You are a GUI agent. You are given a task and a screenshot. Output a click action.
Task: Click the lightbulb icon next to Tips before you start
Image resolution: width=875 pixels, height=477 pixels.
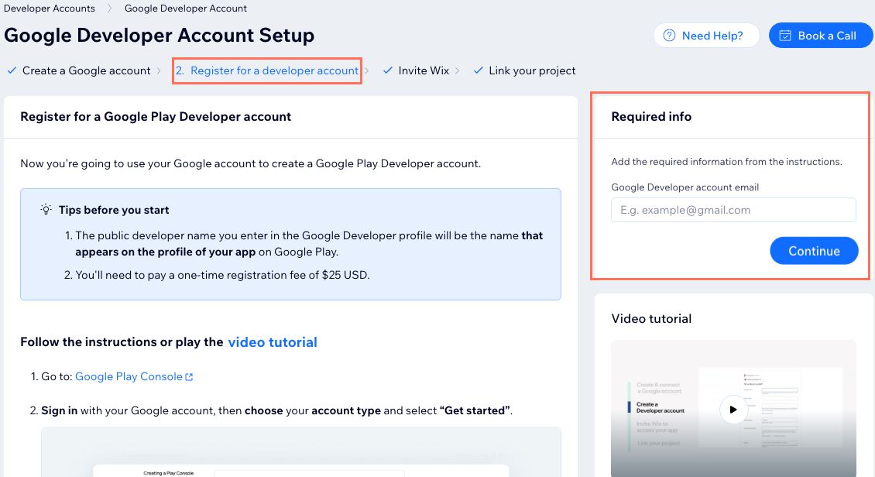(46, 210)
